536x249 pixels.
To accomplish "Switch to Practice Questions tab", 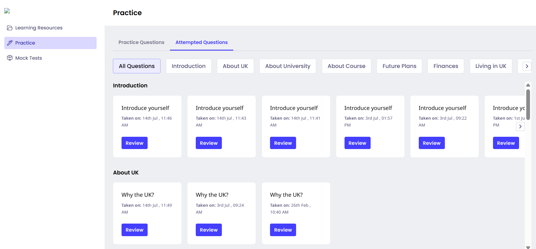I will [141, 42].
